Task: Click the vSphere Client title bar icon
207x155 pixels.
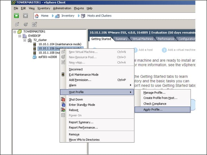Action: coord(14,3)
